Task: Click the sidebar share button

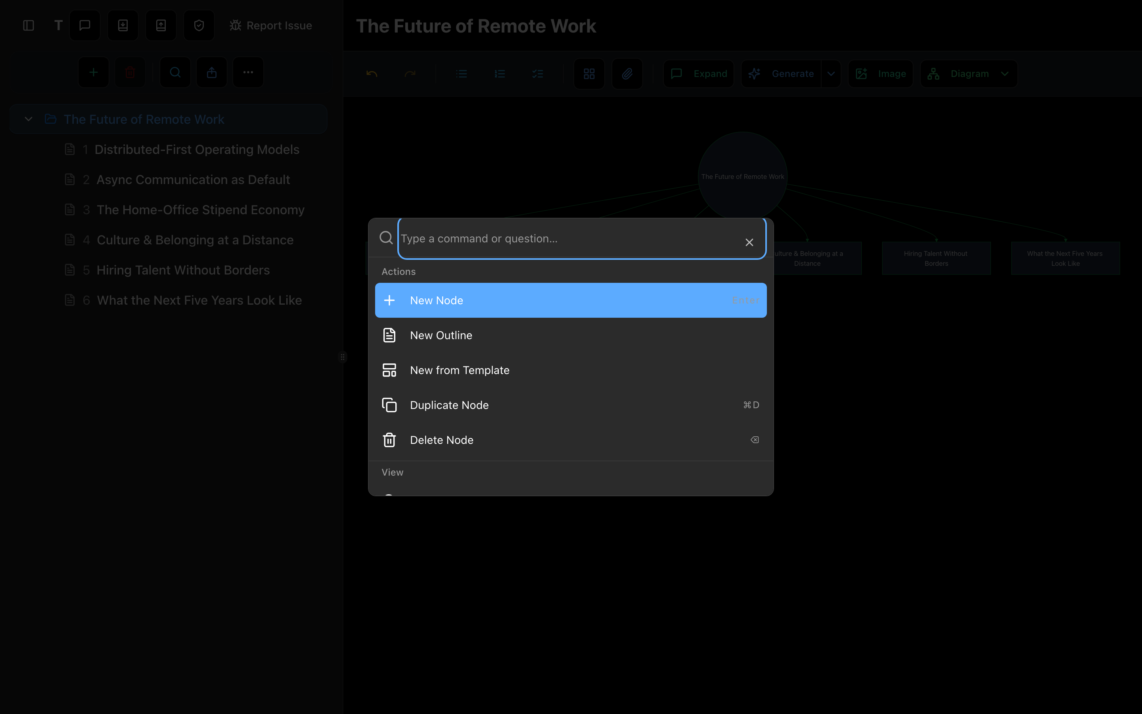Action: pyautogui.click(x=211, y=72)
